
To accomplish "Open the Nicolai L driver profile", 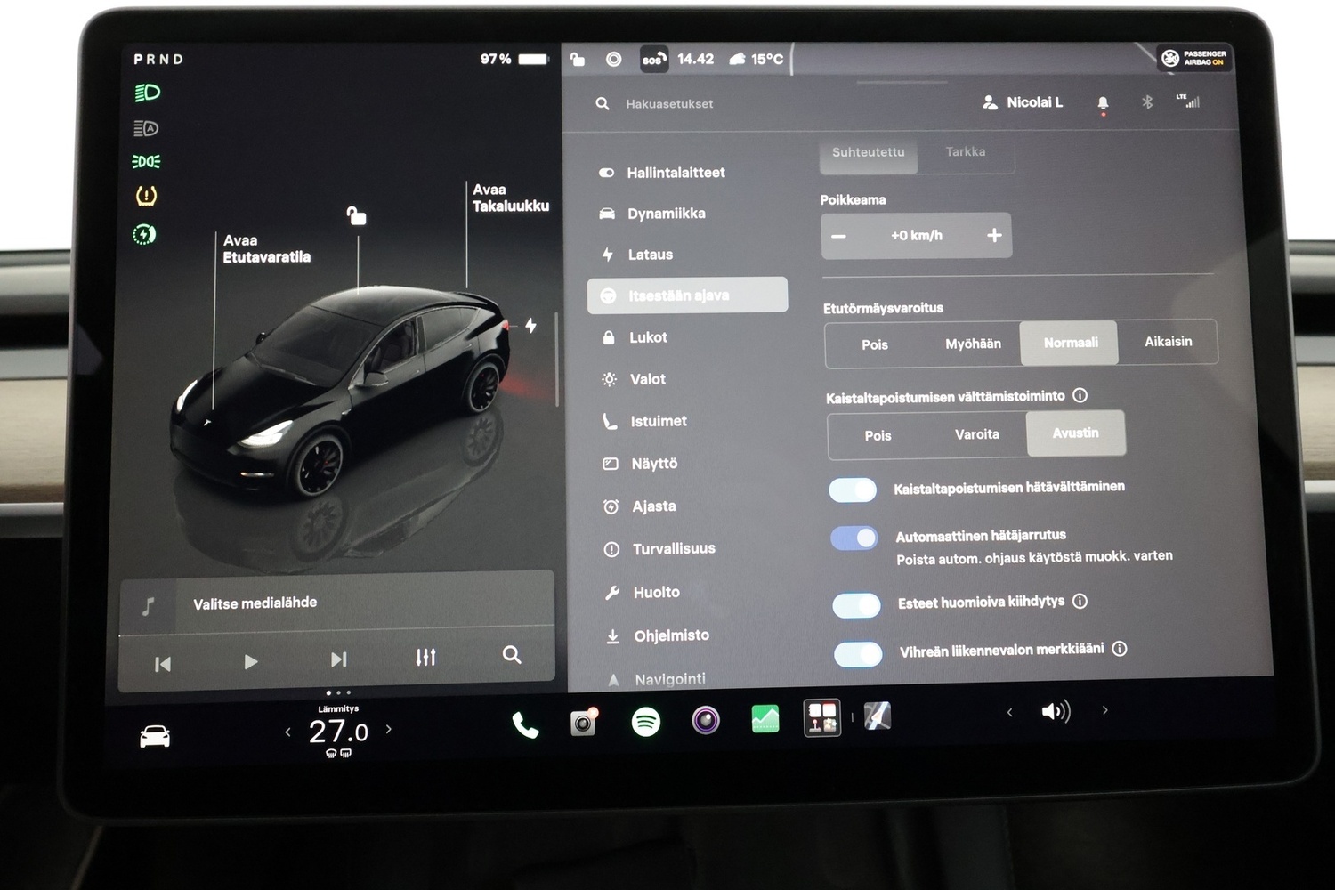I will click(x=1023, y=103).
